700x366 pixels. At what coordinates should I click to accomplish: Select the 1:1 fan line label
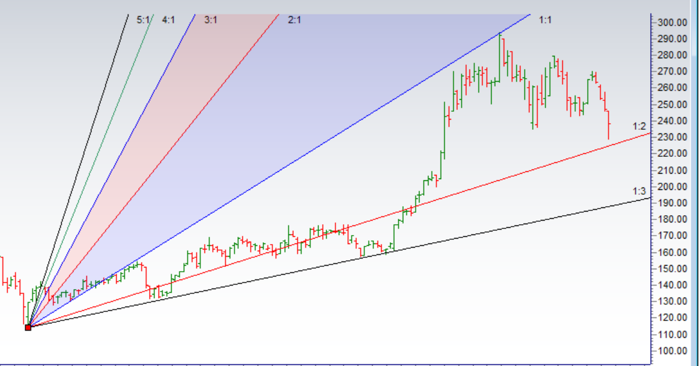click(545, 20)
